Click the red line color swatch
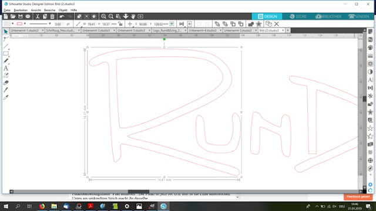376x211 pixels. pos(19,23)
